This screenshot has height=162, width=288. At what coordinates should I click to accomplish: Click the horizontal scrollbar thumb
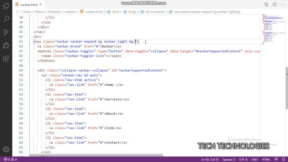[96, 155]
